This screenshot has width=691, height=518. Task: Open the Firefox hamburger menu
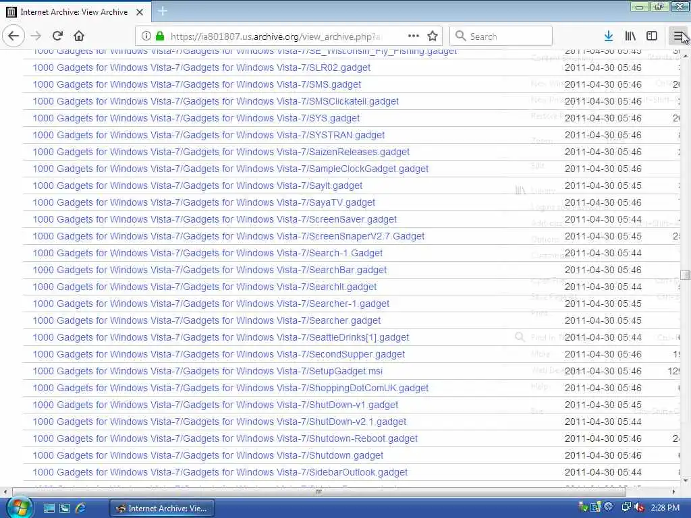679,36
